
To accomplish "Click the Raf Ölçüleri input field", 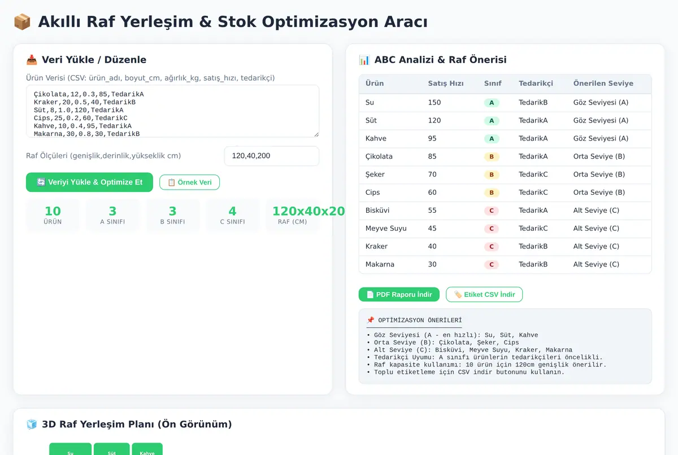I will 272,156.
